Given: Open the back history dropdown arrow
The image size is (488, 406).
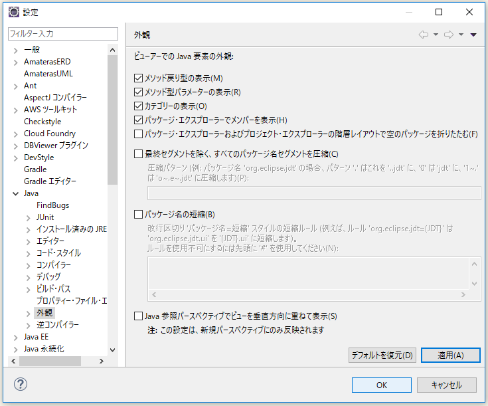Looking at the screenshot, I should pos(436,35).
